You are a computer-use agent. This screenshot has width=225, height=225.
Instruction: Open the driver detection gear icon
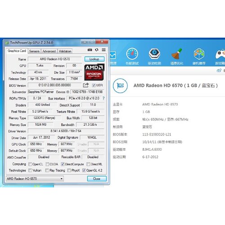pos(154,54)
